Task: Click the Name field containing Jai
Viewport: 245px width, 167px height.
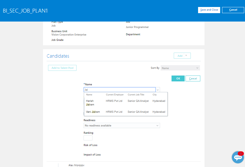Action: tap(120, 90)
